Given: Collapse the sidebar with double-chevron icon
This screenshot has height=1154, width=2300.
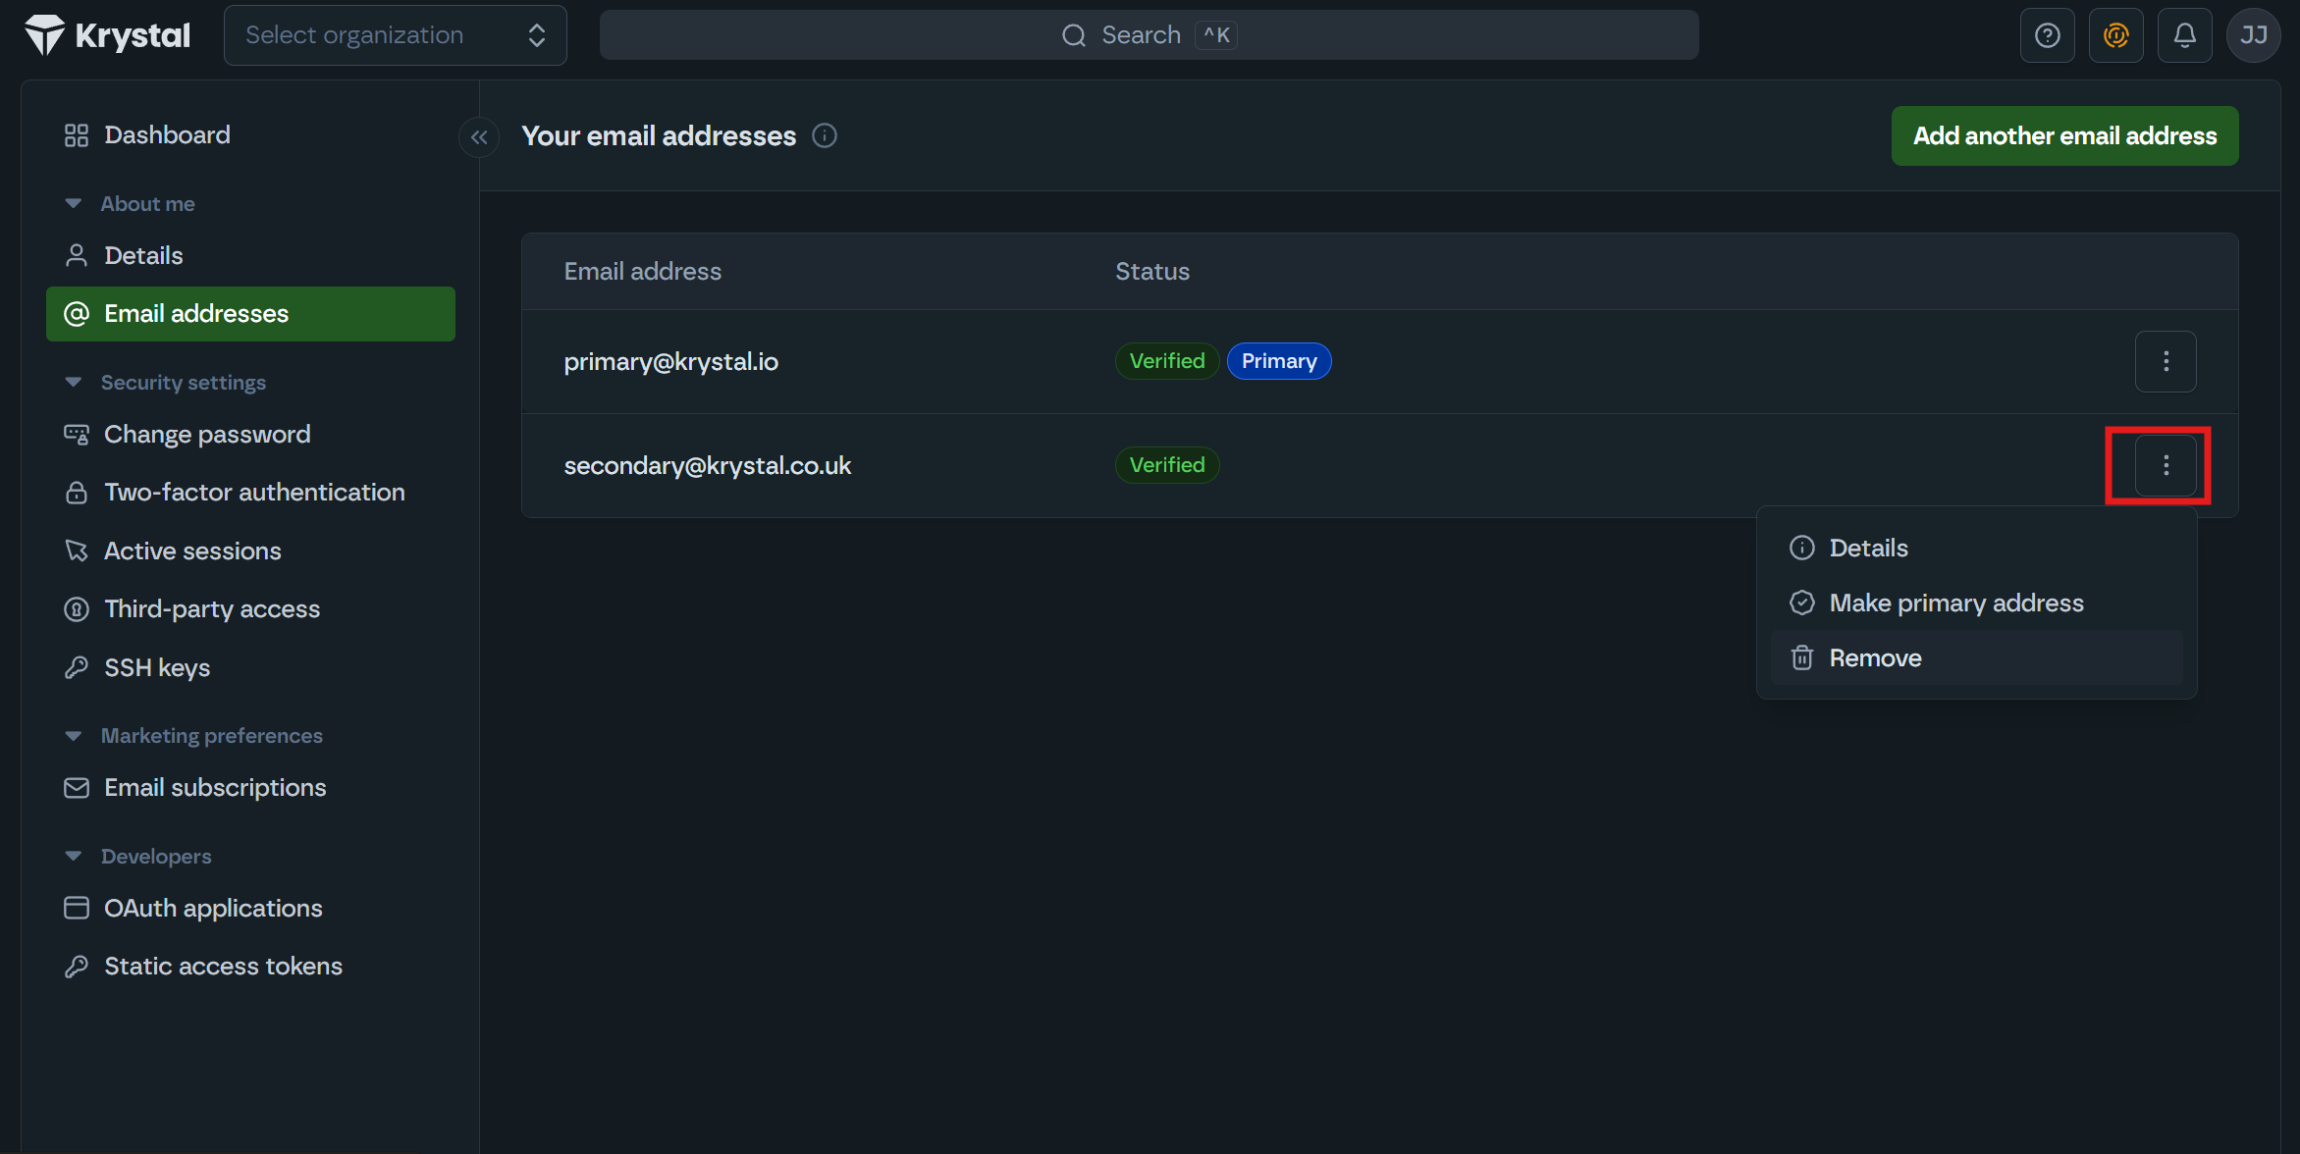Looking at the screenshot, I should pyautogui.click(x=479, y=137).
